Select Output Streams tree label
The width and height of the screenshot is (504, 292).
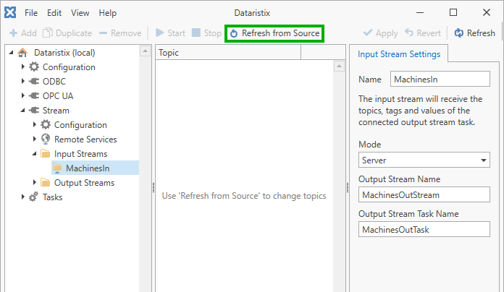click(84, 183)
